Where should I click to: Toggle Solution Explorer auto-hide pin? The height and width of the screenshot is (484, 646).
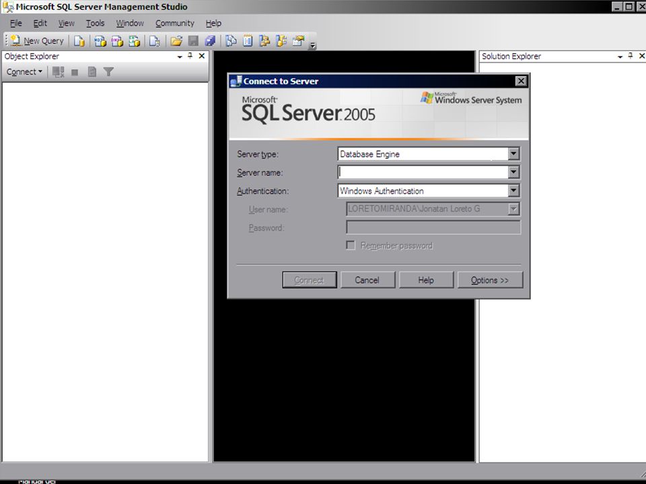coord(631,56)
